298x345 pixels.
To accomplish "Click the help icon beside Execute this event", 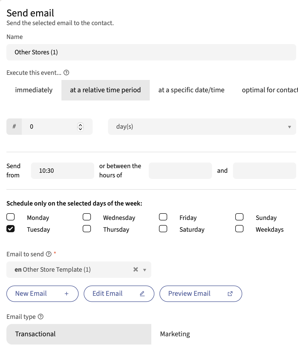I will click(x=66, y=73).
